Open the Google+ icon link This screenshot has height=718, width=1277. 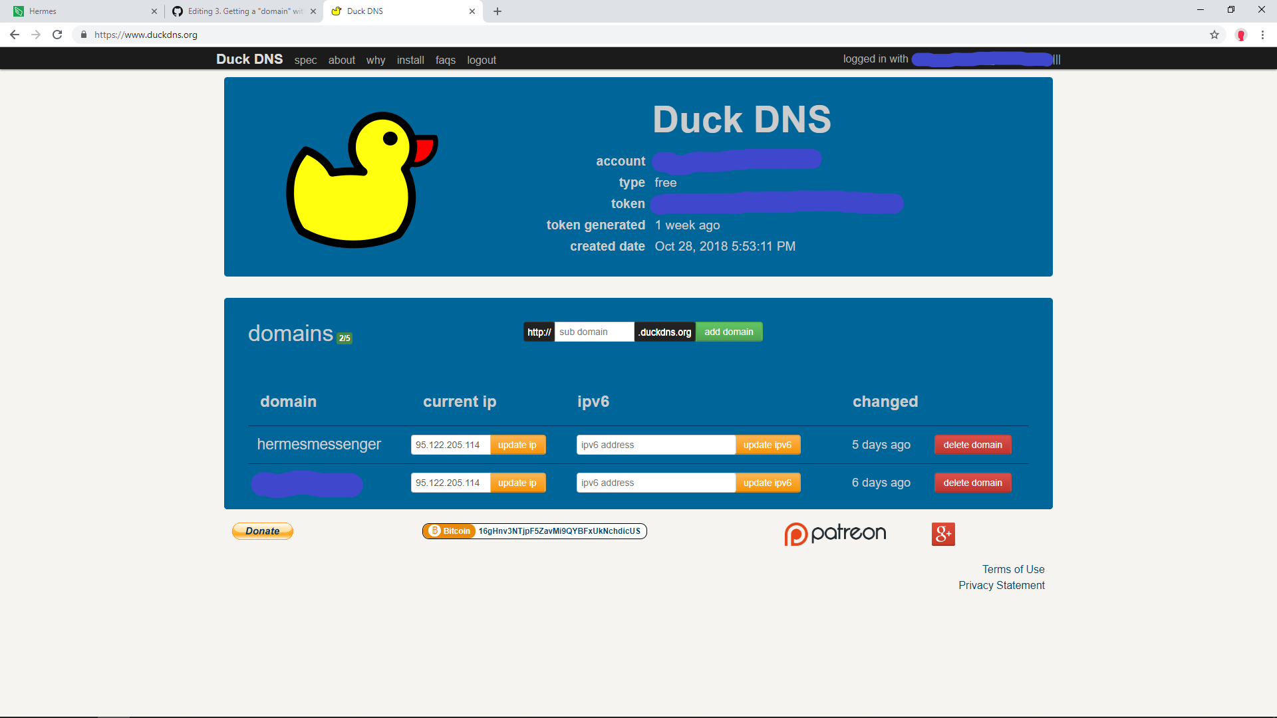pyautogui.click(x=943, y=534)
